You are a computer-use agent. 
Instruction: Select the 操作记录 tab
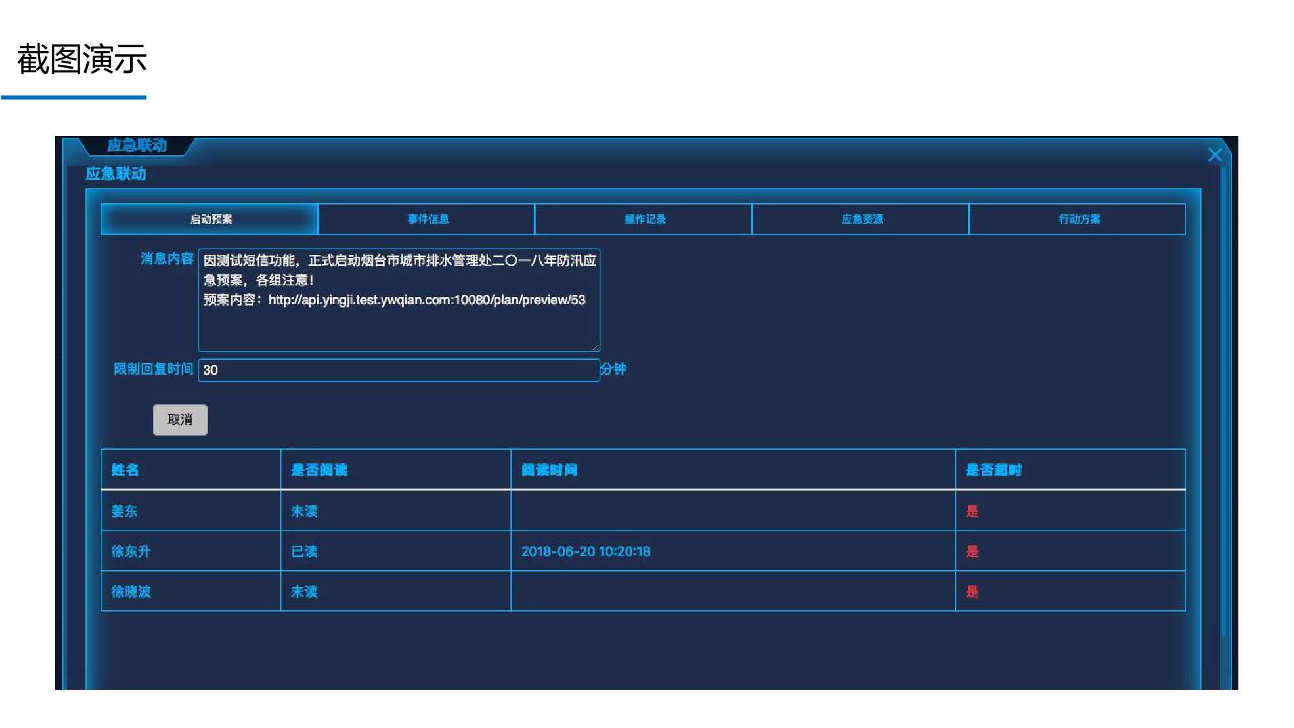click(x=644, y=219)
